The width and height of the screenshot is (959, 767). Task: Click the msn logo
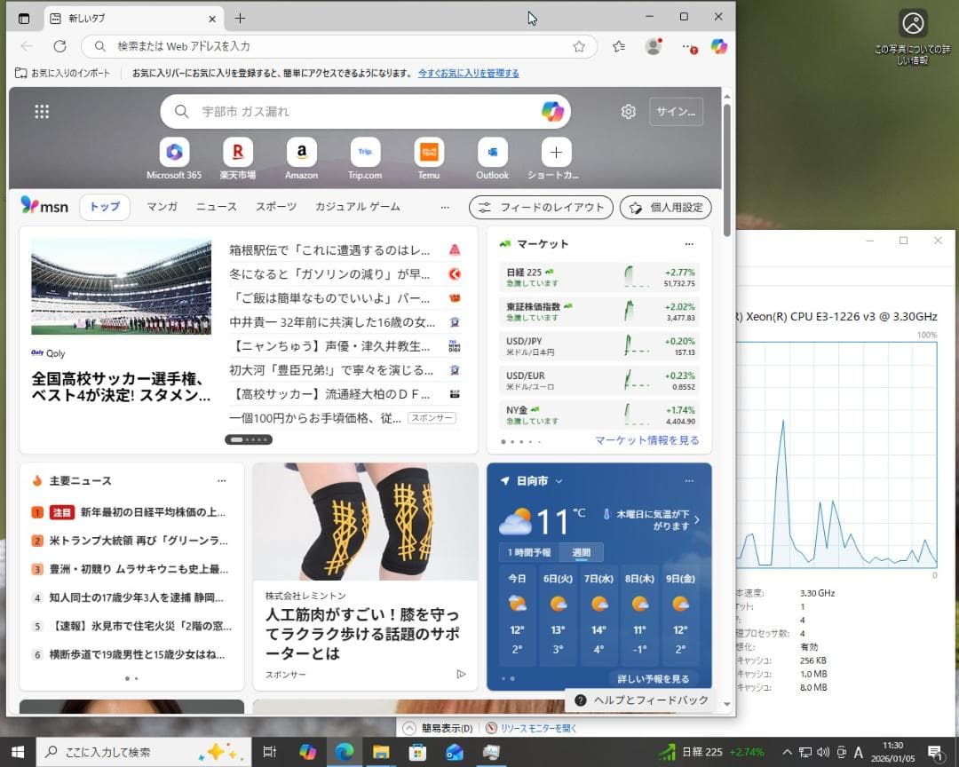click(44, 206)
